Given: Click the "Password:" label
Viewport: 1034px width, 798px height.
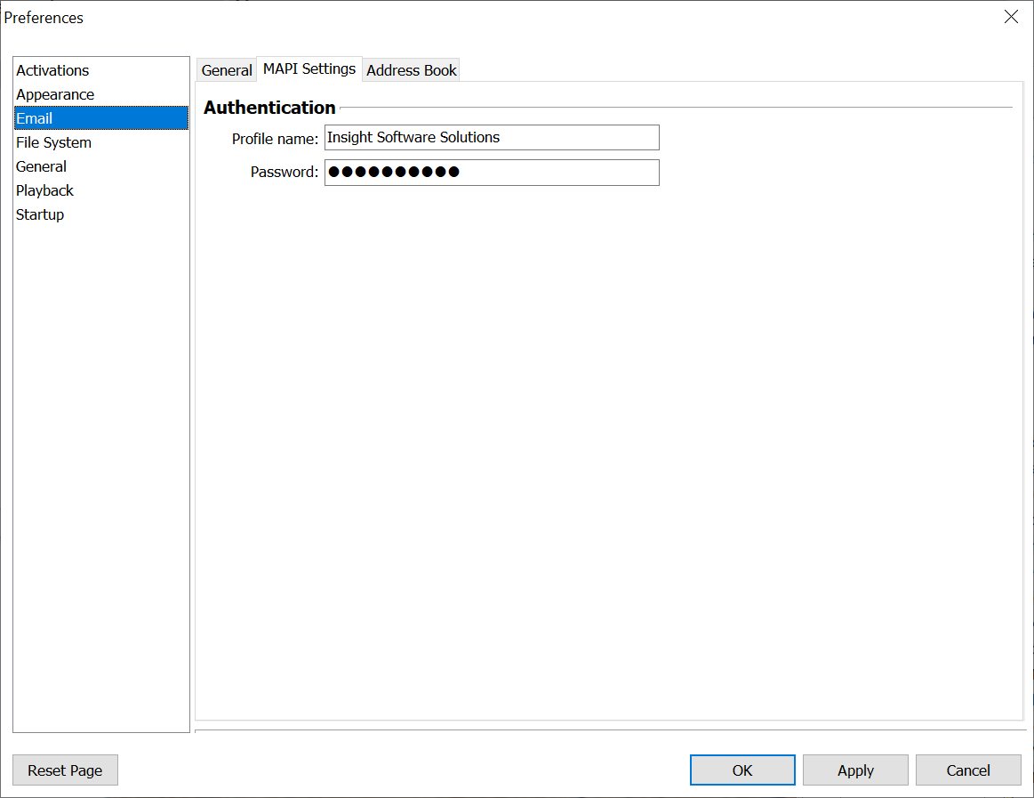Looking at the screenshot, I should pyautogui.click(x=285, y=173).
